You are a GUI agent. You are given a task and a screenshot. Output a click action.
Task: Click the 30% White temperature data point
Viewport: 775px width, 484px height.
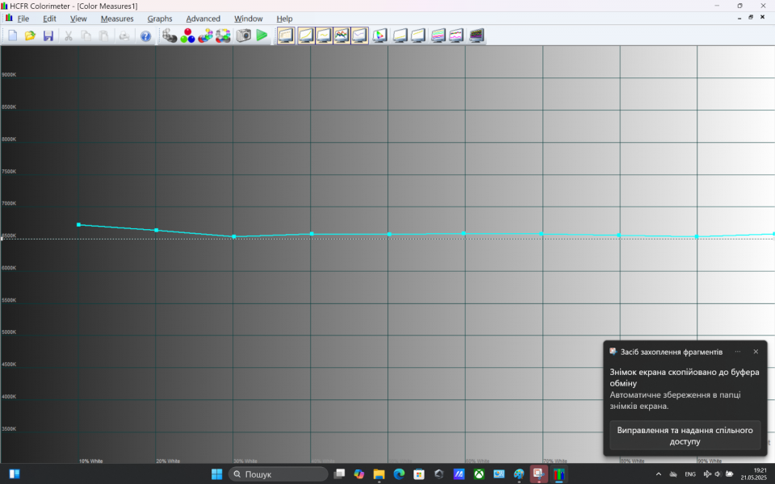tap(234, 236)
